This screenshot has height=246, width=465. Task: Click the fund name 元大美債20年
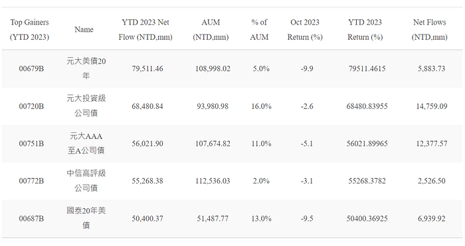click(86, 68)
